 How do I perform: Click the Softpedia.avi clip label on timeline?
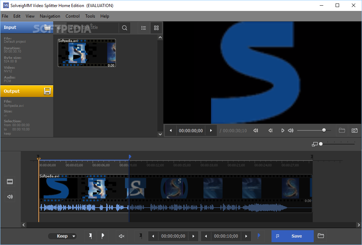[x=49, y=176]
